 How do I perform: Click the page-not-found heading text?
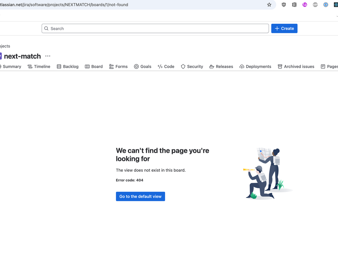click(x=162, y=154)
